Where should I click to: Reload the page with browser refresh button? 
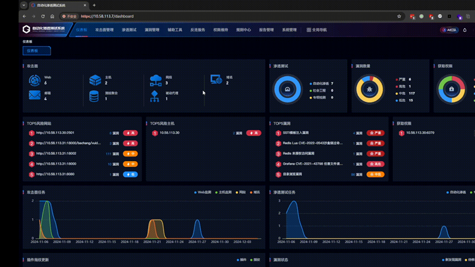tap(43, 17)
